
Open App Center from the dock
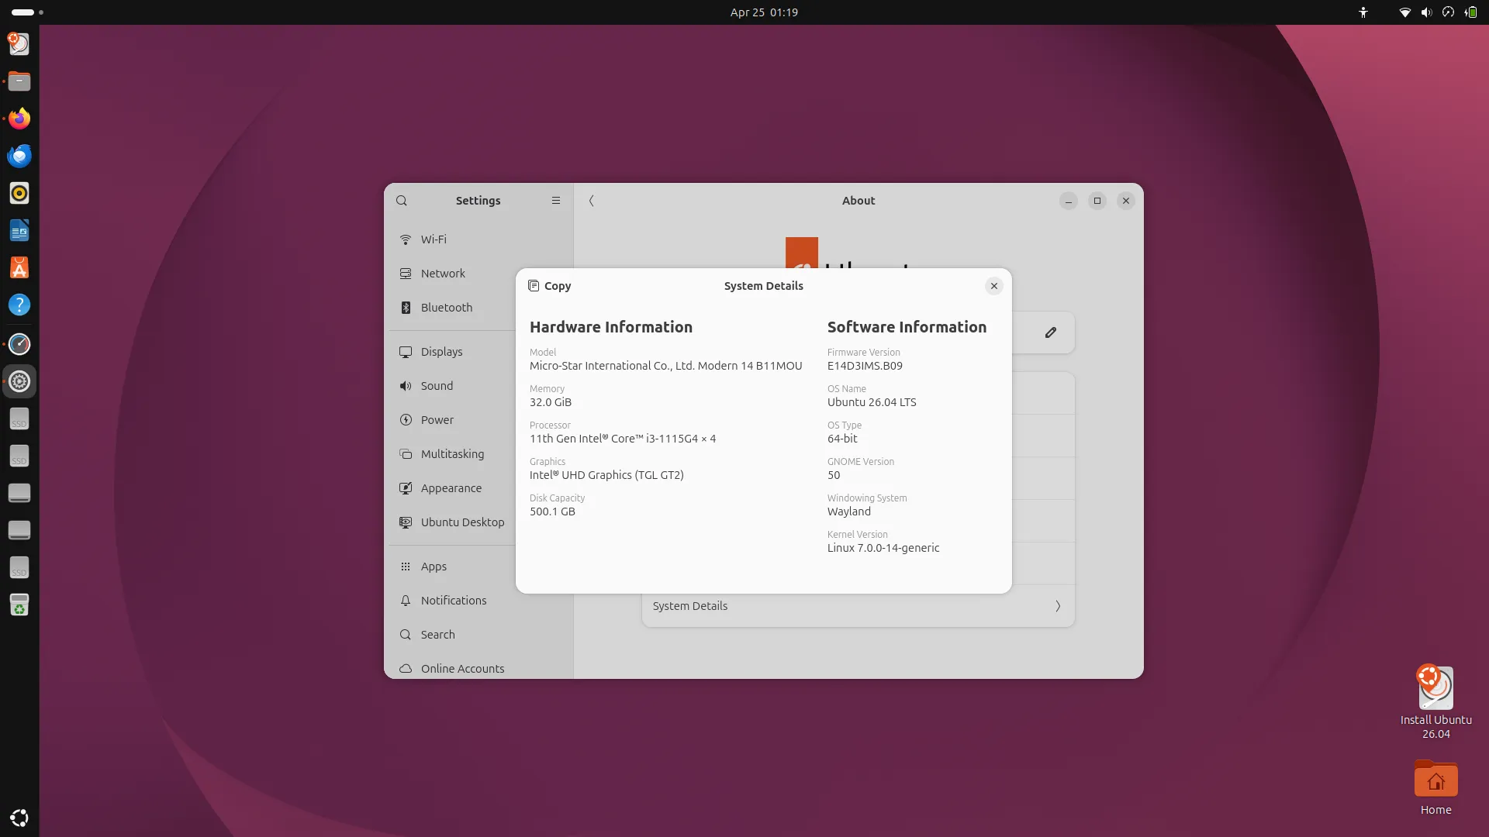[19, 267]
